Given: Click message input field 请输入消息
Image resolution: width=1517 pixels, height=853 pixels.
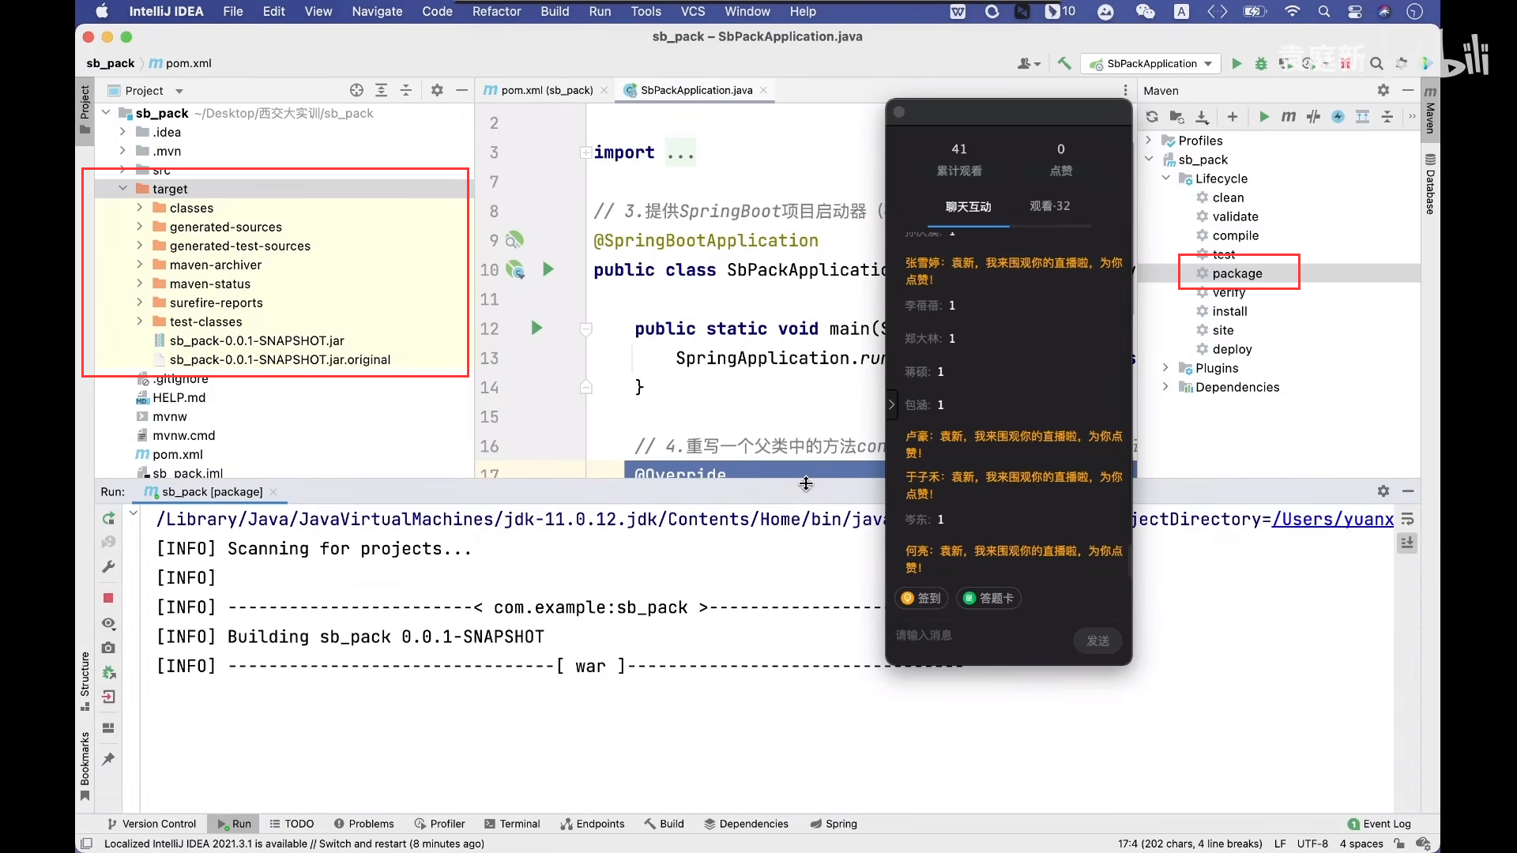Looking at the screenshot, I should (x=980, y=635).
